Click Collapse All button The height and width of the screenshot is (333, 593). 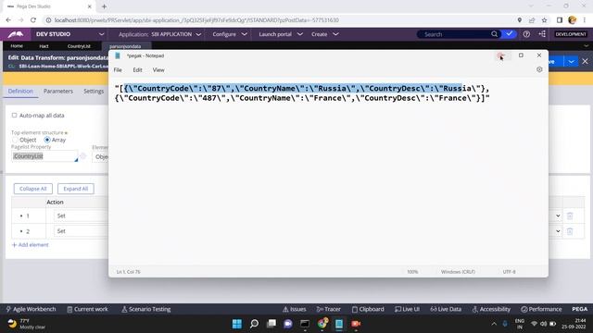[33, 189]
